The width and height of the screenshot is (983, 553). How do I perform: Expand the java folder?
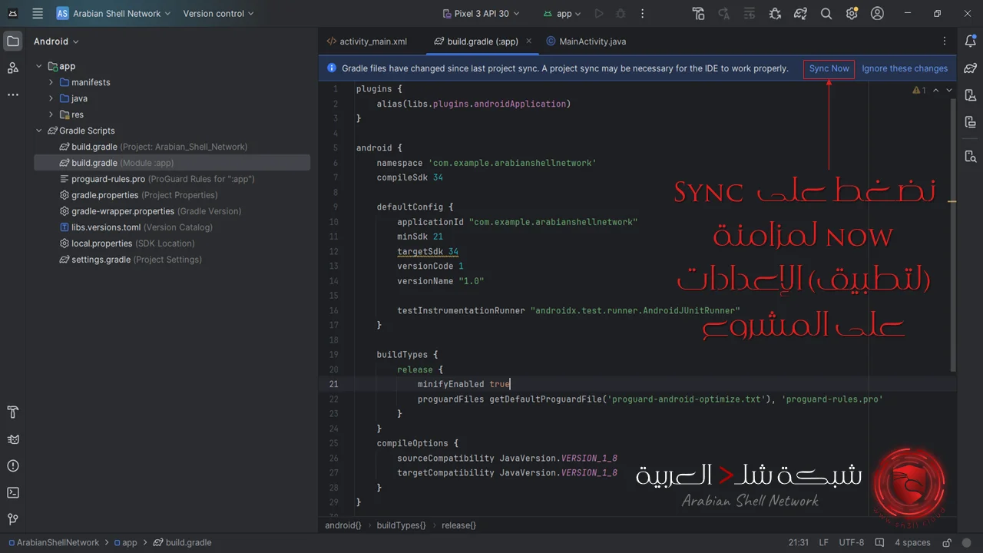(51, 98)
